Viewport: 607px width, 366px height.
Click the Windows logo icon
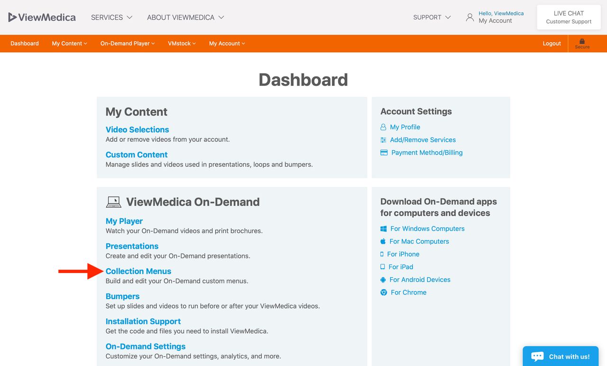point(384,229)
